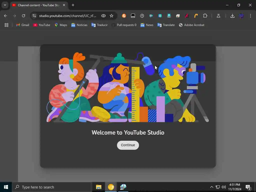The height and width of the screenshot is (192, 256).
Task: Minimize the Chrome window
Action: coord(227,5)
